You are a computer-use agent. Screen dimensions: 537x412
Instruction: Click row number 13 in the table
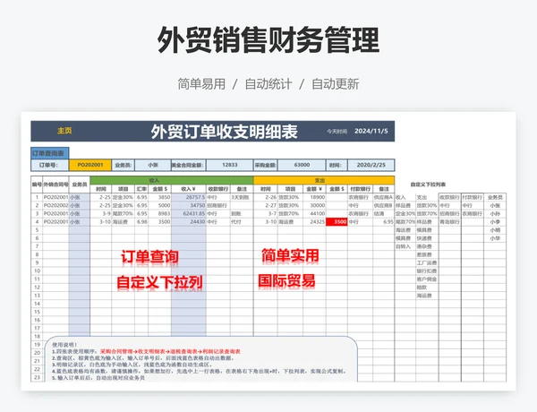coord(37,296)
